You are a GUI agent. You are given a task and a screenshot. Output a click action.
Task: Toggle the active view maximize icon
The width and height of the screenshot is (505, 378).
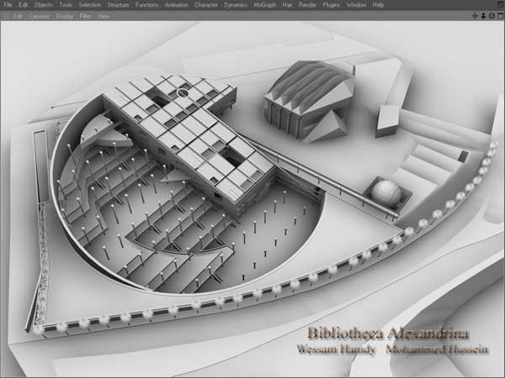[499, 15]
